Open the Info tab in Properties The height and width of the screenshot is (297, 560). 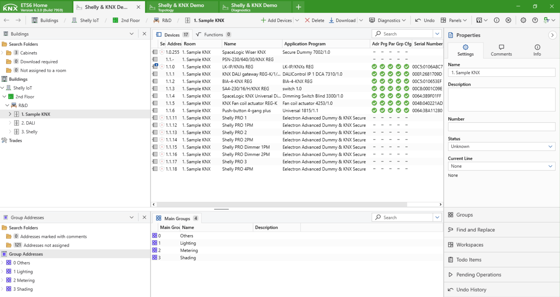coord(537,50)
